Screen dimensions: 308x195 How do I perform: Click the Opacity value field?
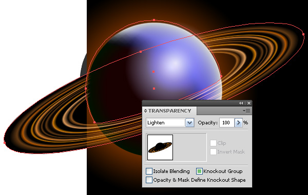pos(227,123)
